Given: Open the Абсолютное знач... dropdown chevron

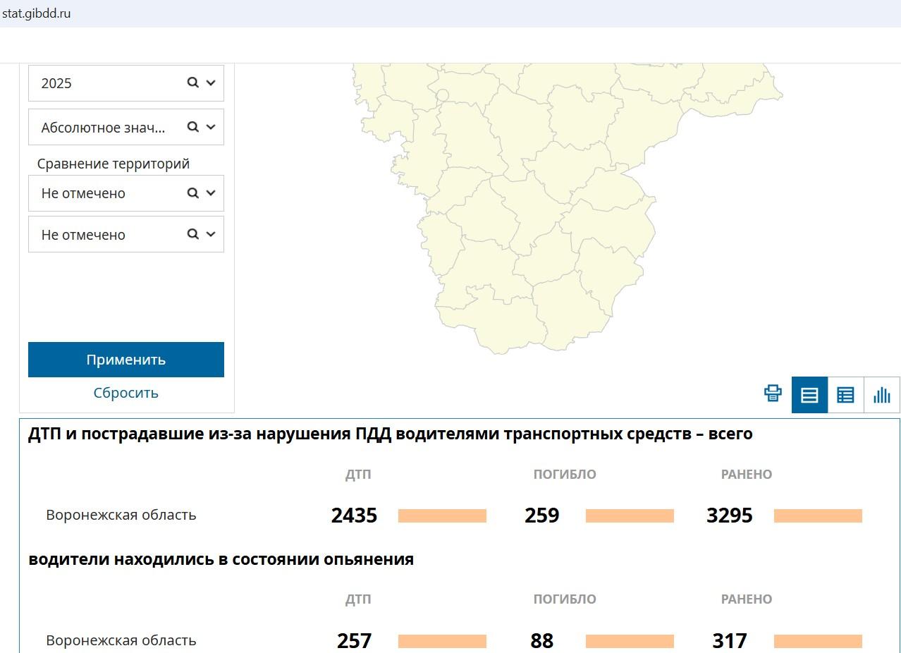Looking at the screenshot, I should pyautogui.click(x=210, y=127).
